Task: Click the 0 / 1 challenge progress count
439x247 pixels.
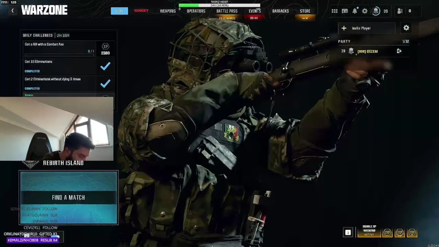Action: (91, 51)
